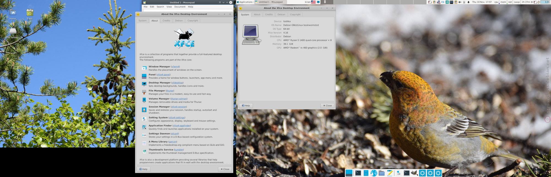Viewport: 551px width, 177px height.
Task: Click the Xfce mouse logo image
Action: click(184, 38)
